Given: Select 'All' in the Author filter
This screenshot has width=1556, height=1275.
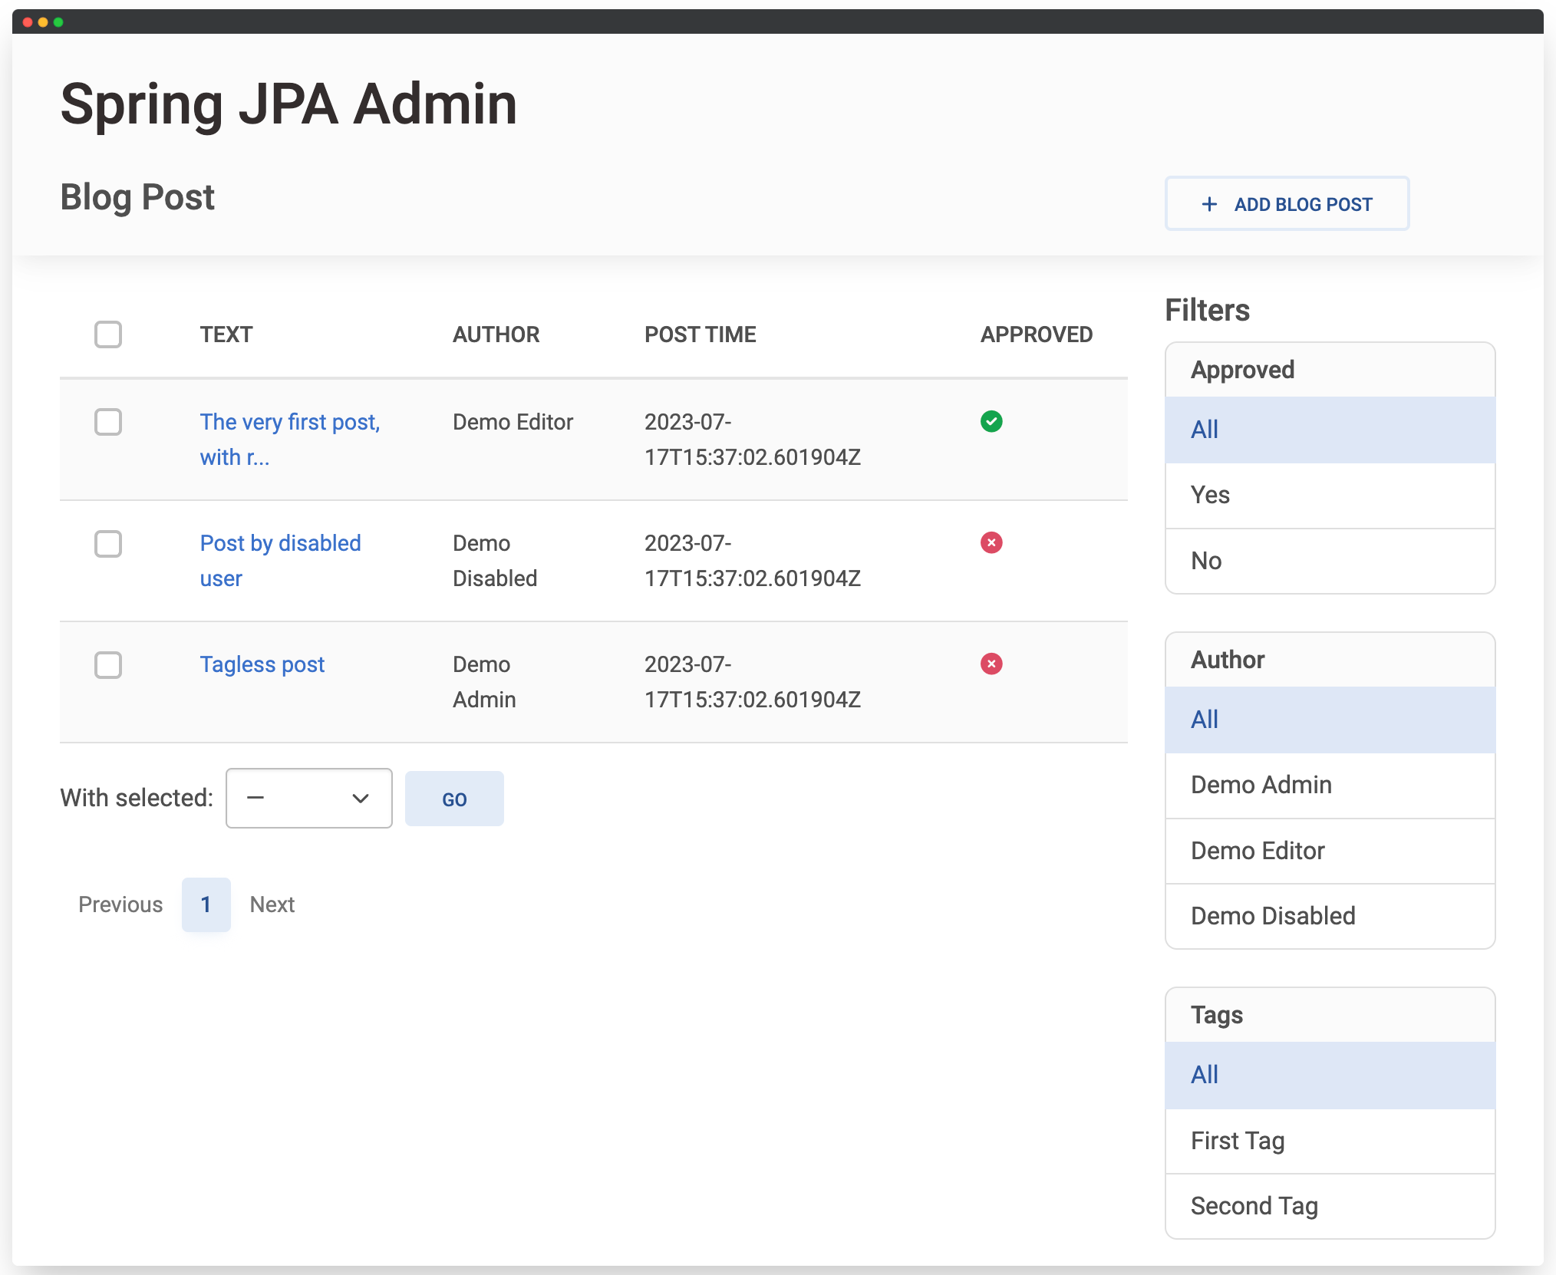Looking at the screenshot, I should click(1330, 720).
